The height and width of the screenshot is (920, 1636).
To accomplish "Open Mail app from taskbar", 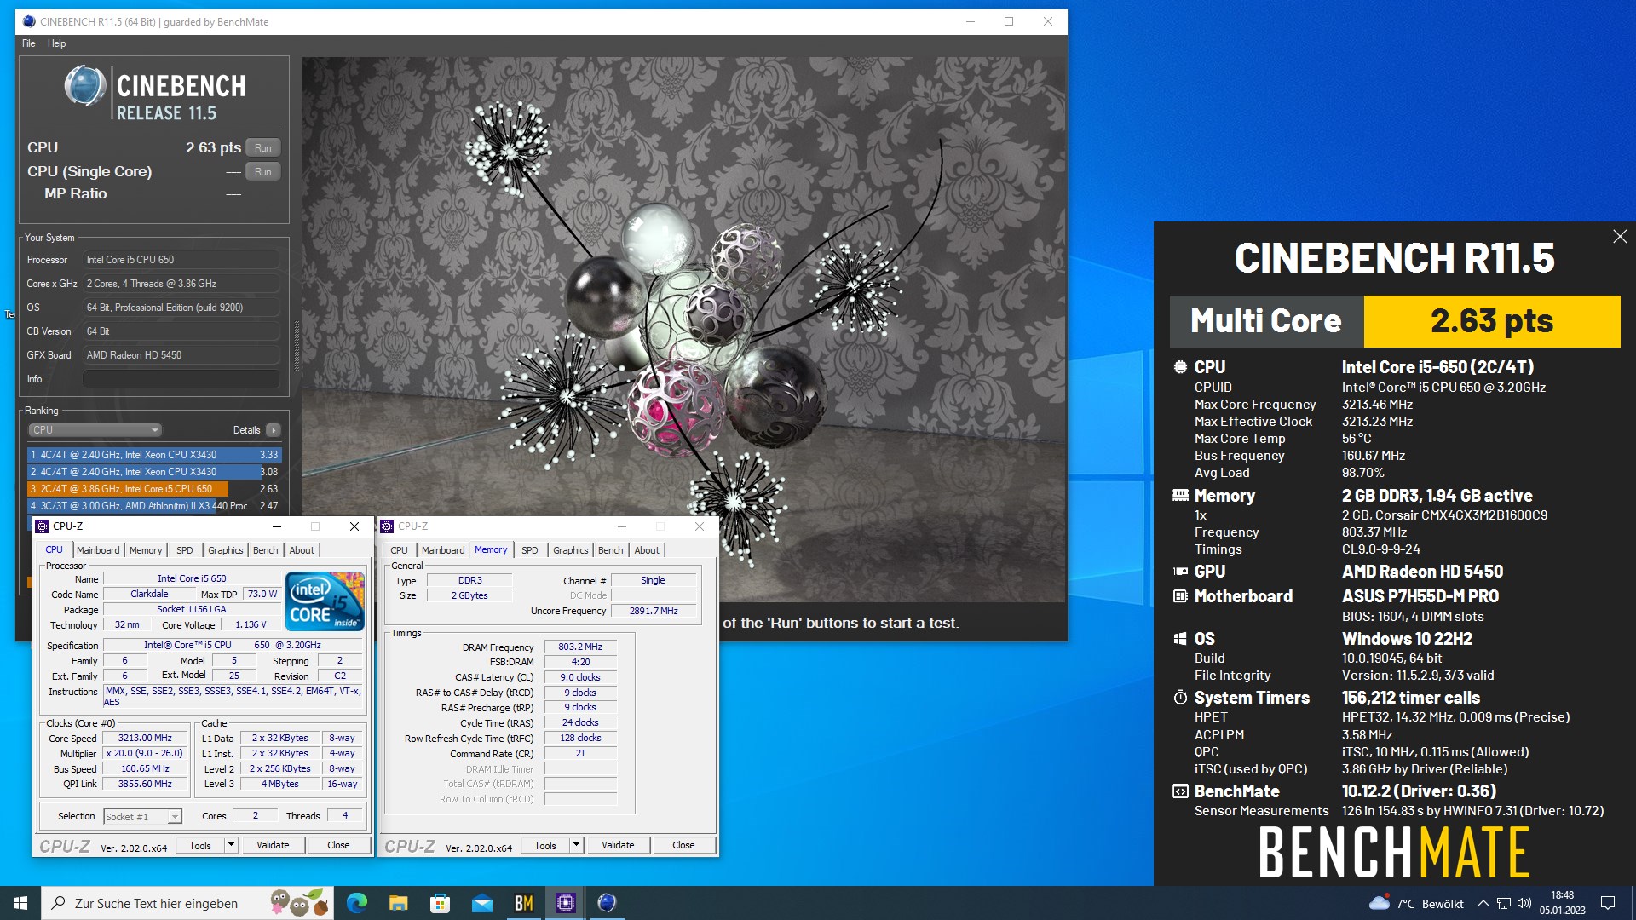I will [x=481, y=903].
